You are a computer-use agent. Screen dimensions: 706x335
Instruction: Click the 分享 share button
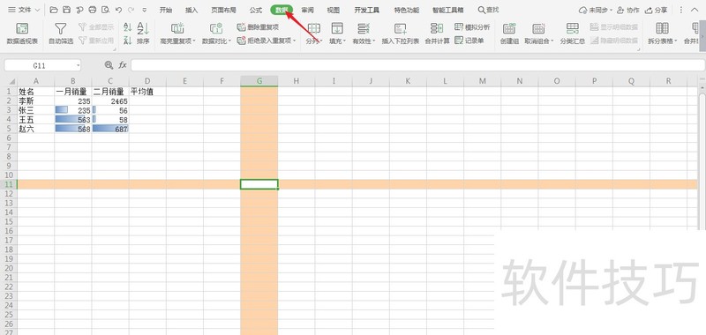point(656,10)
